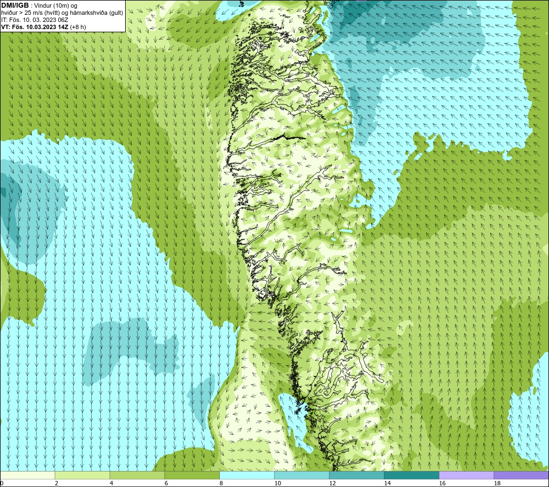Click the '4' label on the color scale

[x=111, y=484]
